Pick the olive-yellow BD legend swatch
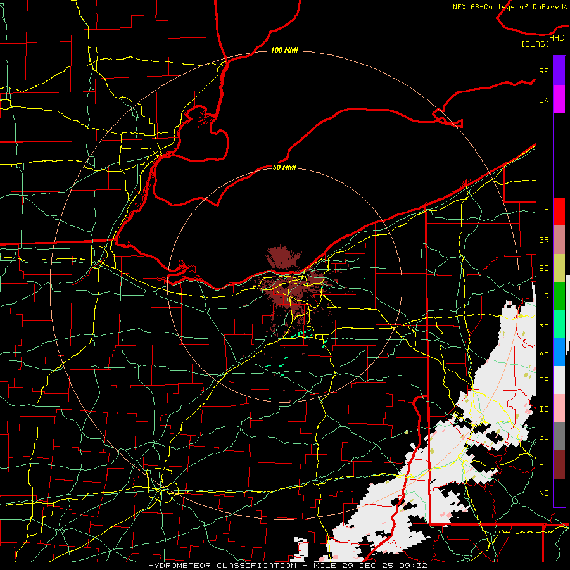 [x=559, y=269]
